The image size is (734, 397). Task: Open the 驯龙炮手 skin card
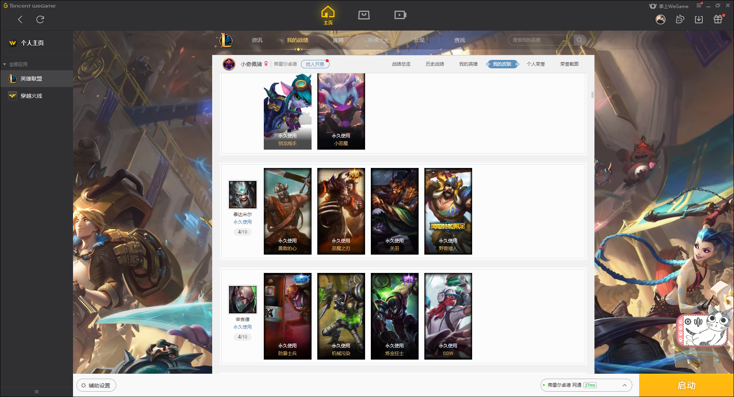point(287,111)
